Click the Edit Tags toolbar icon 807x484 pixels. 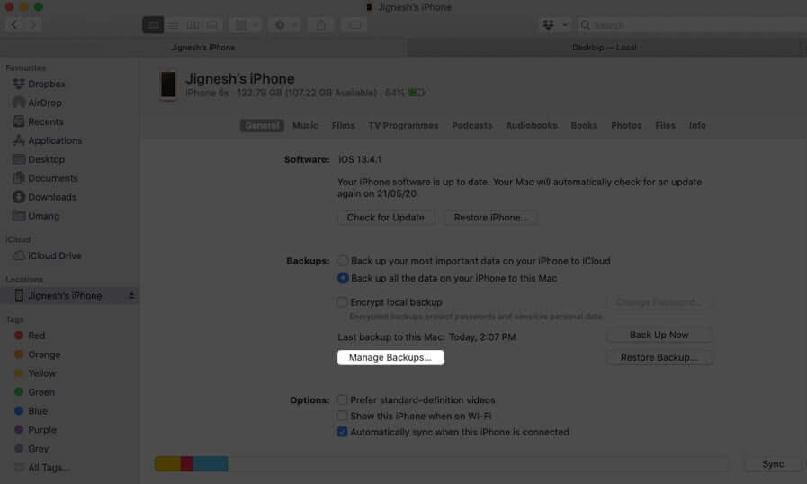(x=354, y=24)
